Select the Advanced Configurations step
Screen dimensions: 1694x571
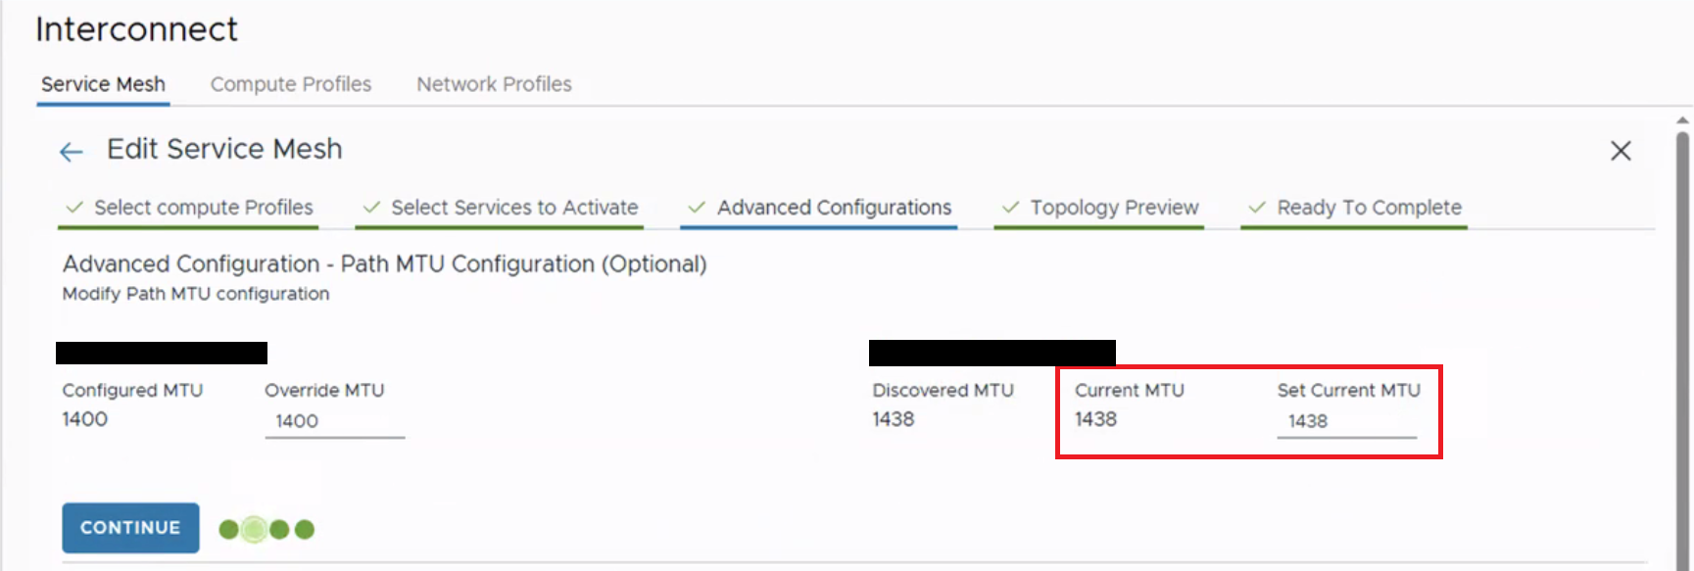(x=834, y=208)
